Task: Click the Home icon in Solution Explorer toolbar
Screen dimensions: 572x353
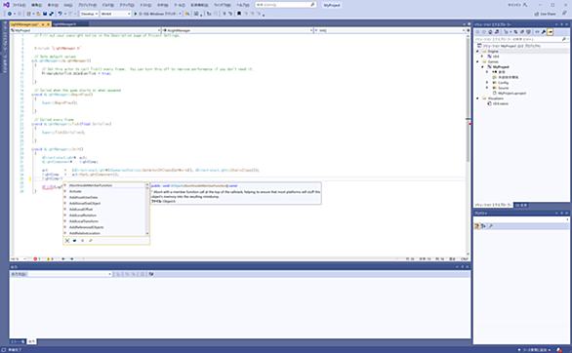Action: coord(490,32)
